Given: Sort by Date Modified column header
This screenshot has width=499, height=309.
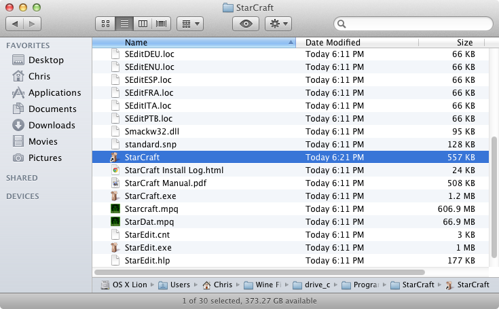Looking at the screenshot, I should [357, 43].
